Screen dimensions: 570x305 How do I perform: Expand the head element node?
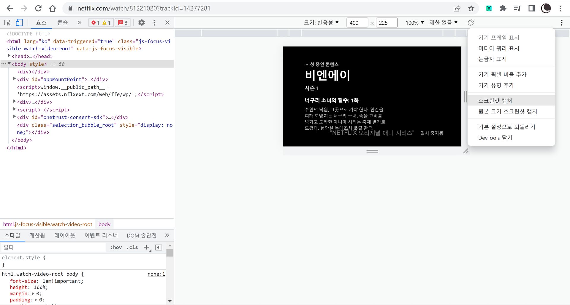[9, 56]
